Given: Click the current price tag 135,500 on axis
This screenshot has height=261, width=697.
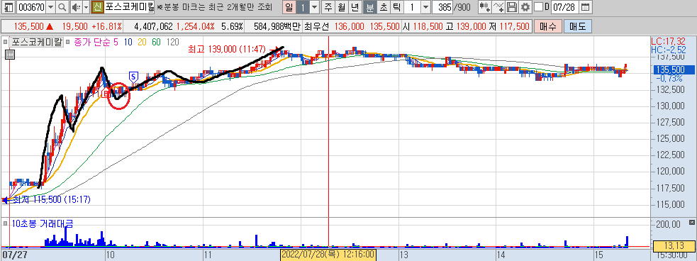Looking at the screenshot, I should (674, 70).
